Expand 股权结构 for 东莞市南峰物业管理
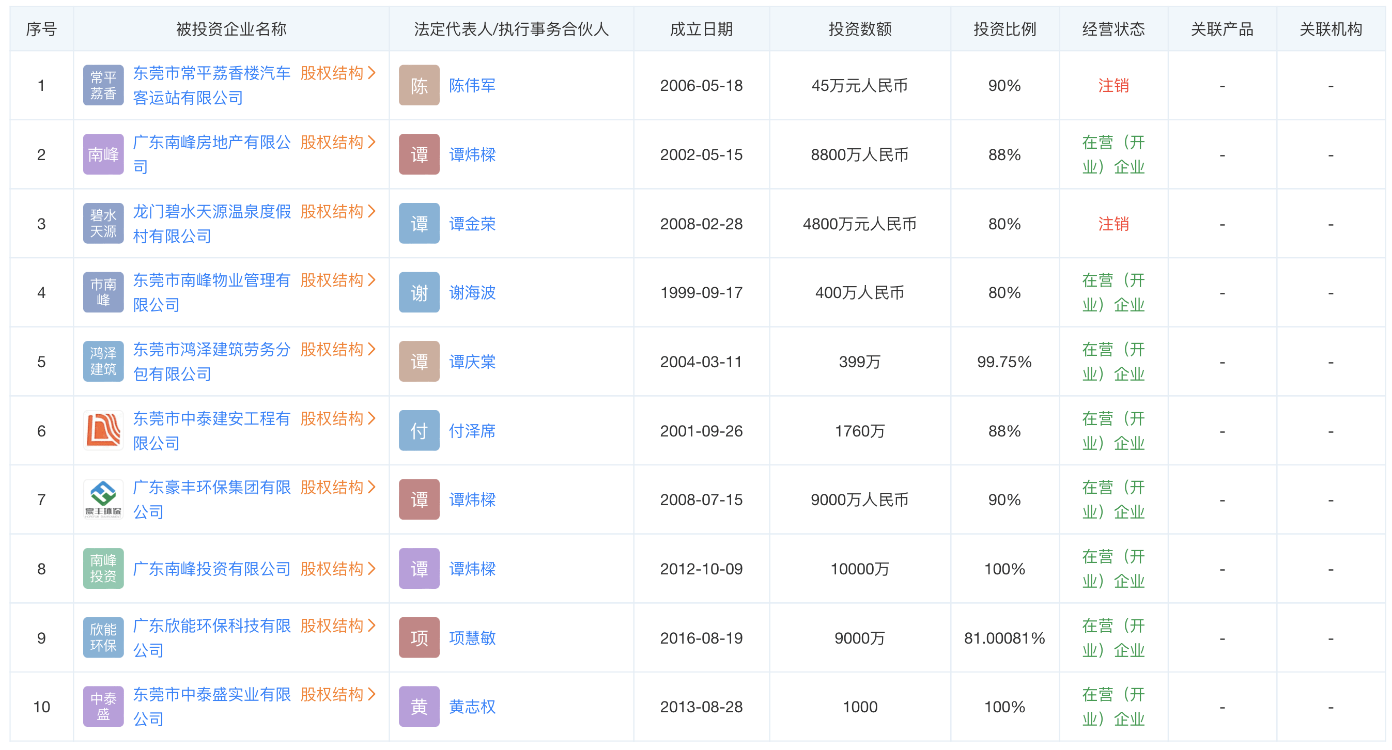The width and height of the screenshot is (1392, 750). pyautogui.click(x=338, y=280)
